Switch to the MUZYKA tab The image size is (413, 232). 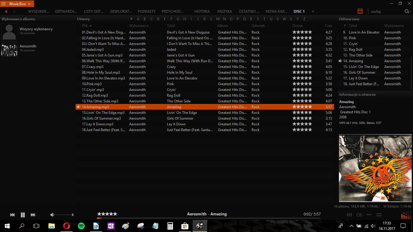point(225,11)
